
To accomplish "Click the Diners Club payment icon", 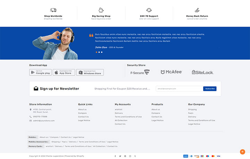I will (191, 156).
